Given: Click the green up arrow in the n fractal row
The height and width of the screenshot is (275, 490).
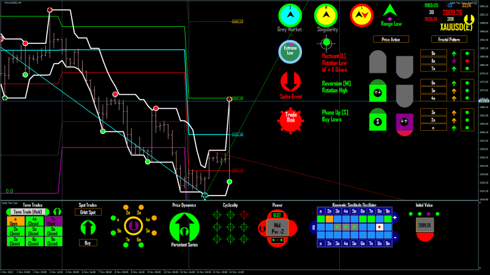Looking at the screenshot, I should pos(454,128).
